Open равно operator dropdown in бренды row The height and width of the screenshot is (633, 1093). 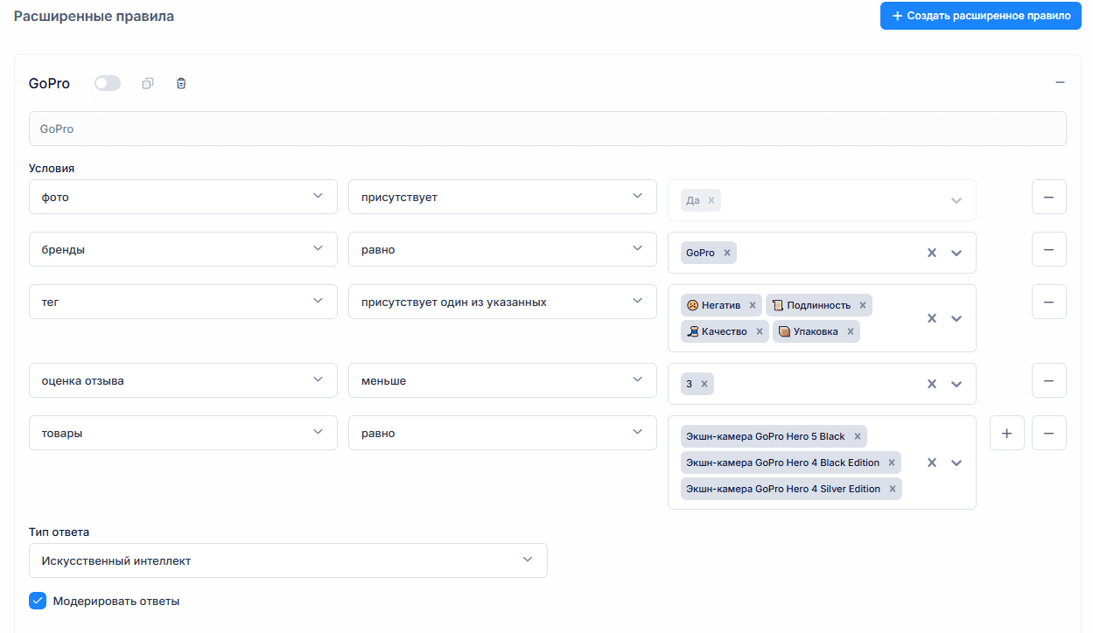click(x=502, y=249)
